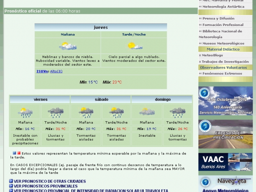The width and height of the screenshot is (256, 192).
Task: Click the blue square minimum temperature legend icon
Action: (14, 153)
